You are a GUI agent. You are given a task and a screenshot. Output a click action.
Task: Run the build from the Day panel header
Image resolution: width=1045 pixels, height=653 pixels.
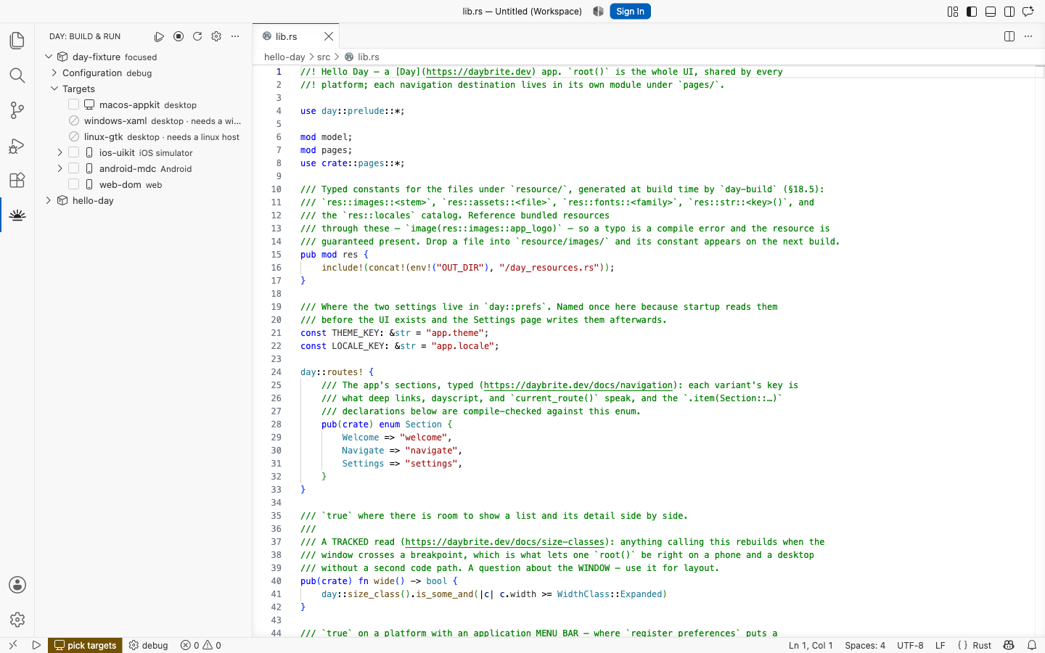click(x=160, y=36)
